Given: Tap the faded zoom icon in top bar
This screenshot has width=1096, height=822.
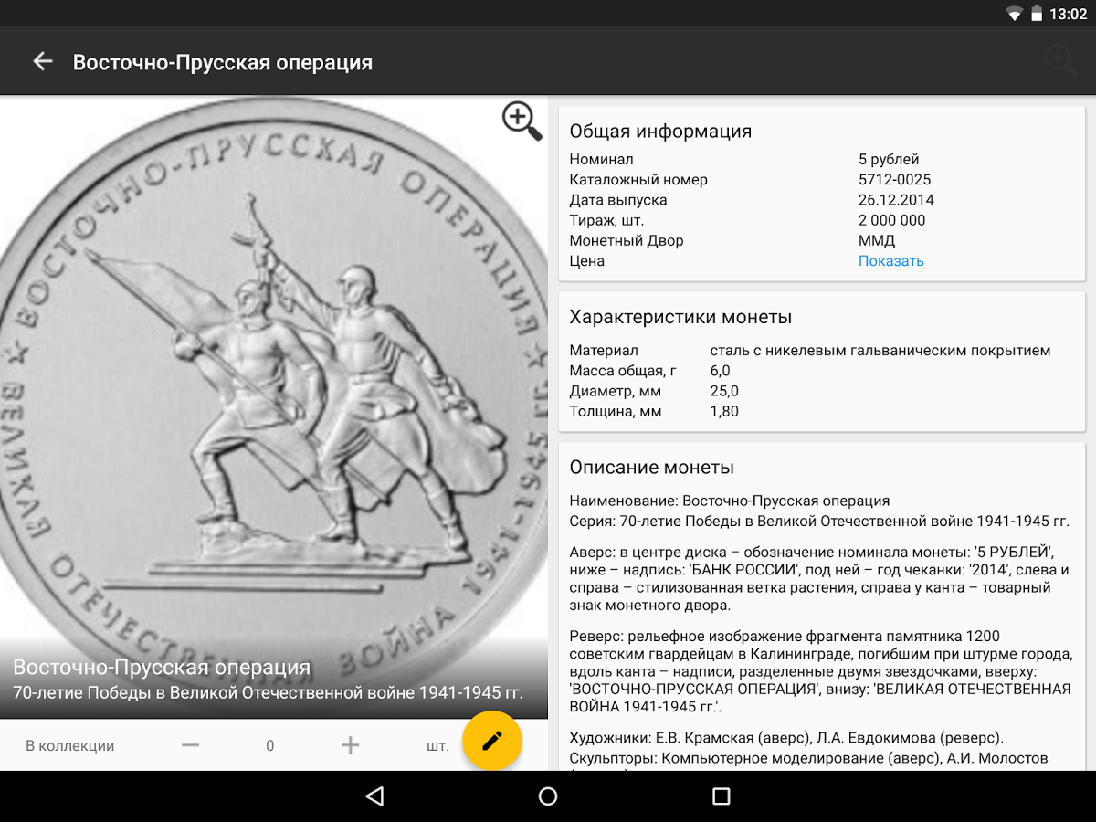Looking at the screenshot, I should tap(1060, 61).
